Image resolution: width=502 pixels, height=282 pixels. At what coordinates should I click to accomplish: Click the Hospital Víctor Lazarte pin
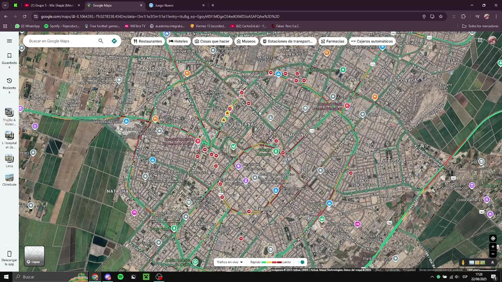(347, 106)
